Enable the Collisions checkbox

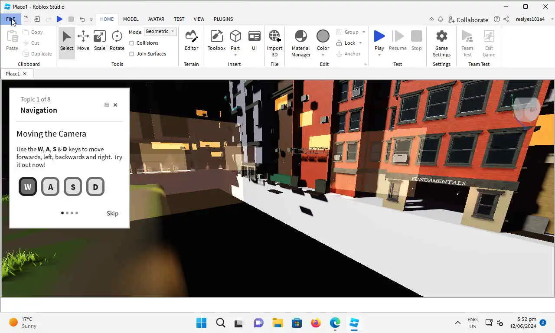132,43
